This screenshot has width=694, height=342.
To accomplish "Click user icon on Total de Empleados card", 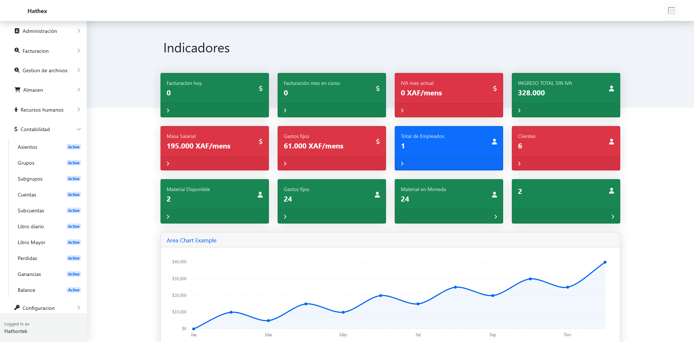I will point(494,142).
